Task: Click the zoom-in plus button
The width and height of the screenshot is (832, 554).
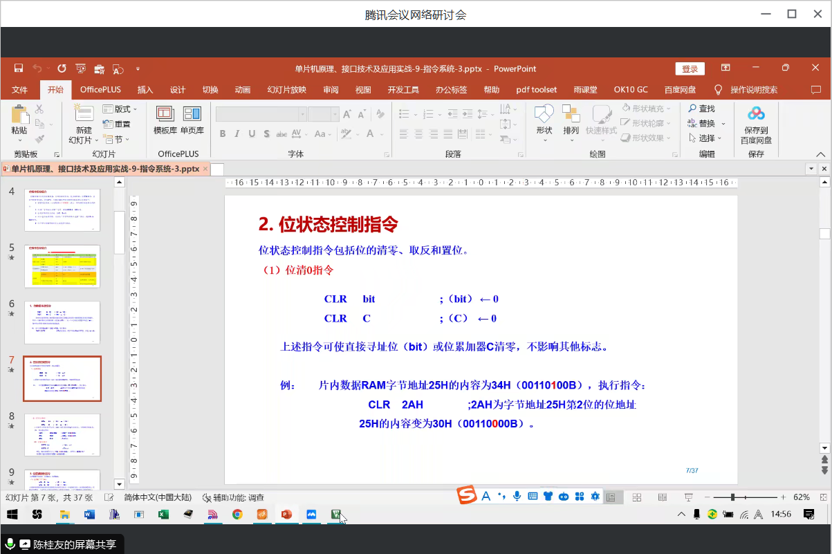Action: point(783,497)
